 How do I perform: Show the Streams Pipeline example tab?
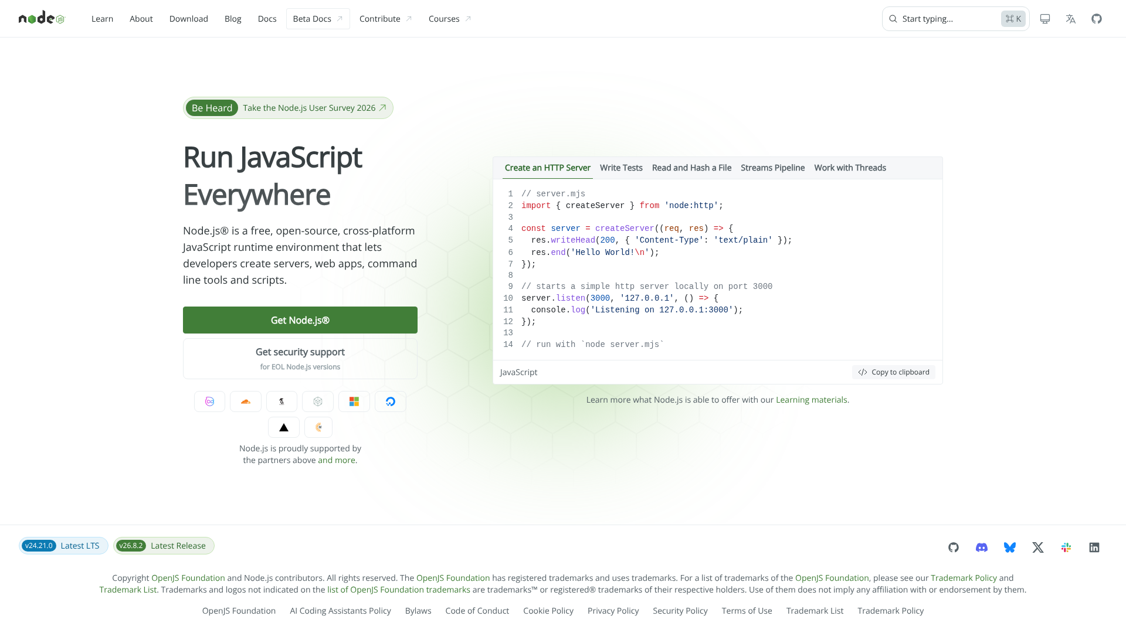point(772,168)
